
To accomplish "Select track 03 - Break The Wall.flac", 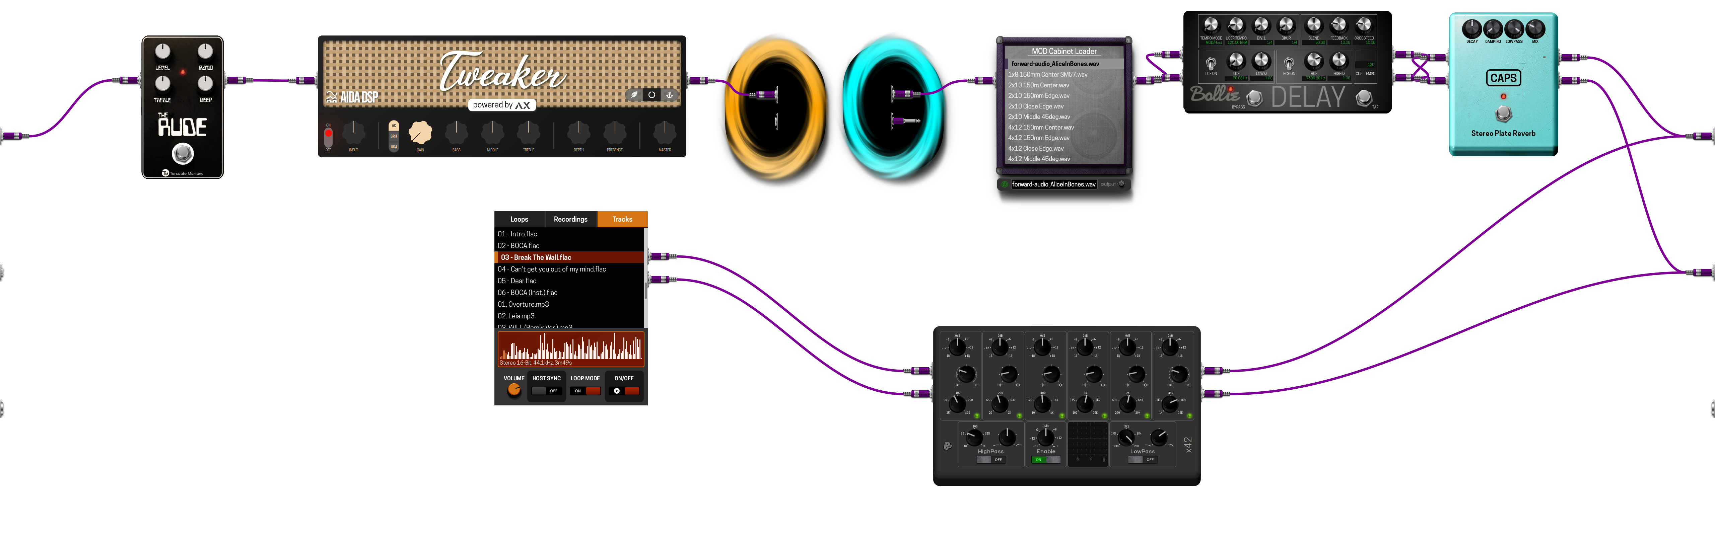I will (569, 257).
